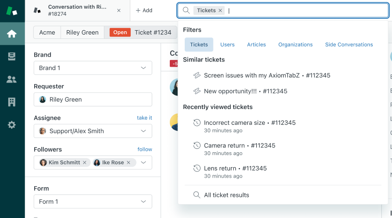
Task: Switch to the Users filter
Action: [x=228, y=45]
